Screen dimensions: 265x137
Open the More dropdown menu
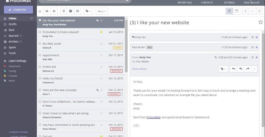click(102, 11)
